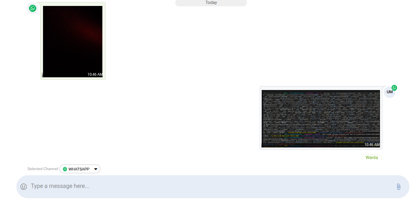Click the Warda agent name tag
The image size is (419, 203).
[x=372, y=158]
